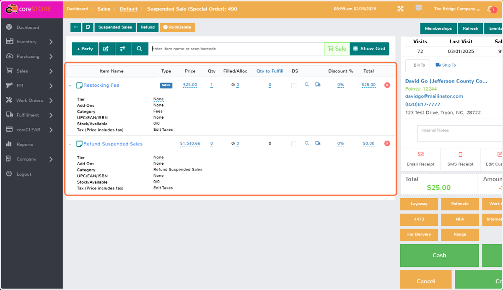Click the + Party button
This screenshot has height=290, width=503.
coord(85,49)
